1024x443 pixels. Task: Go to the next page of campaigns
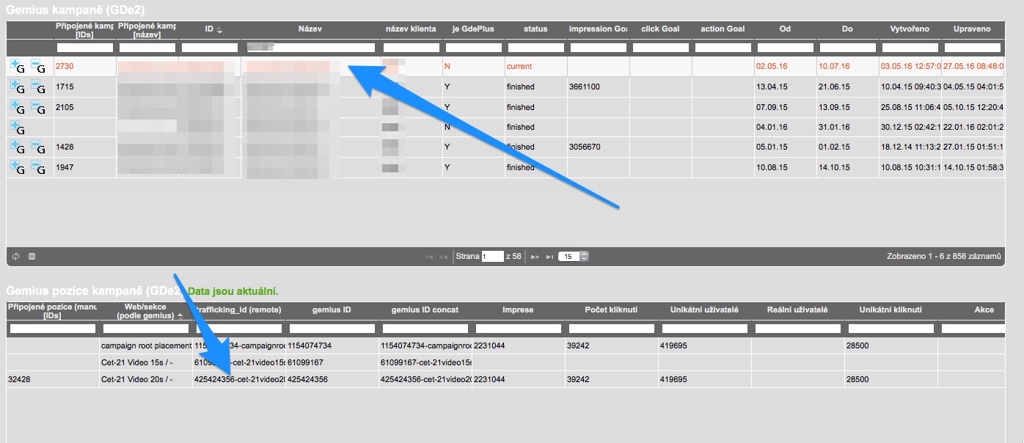click(535, 257)
